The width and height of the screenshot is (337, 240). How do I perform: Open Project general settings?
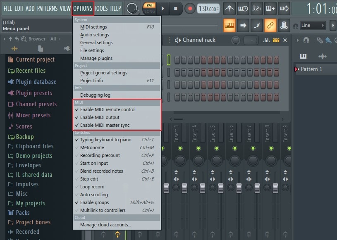[x=117, y=73]
